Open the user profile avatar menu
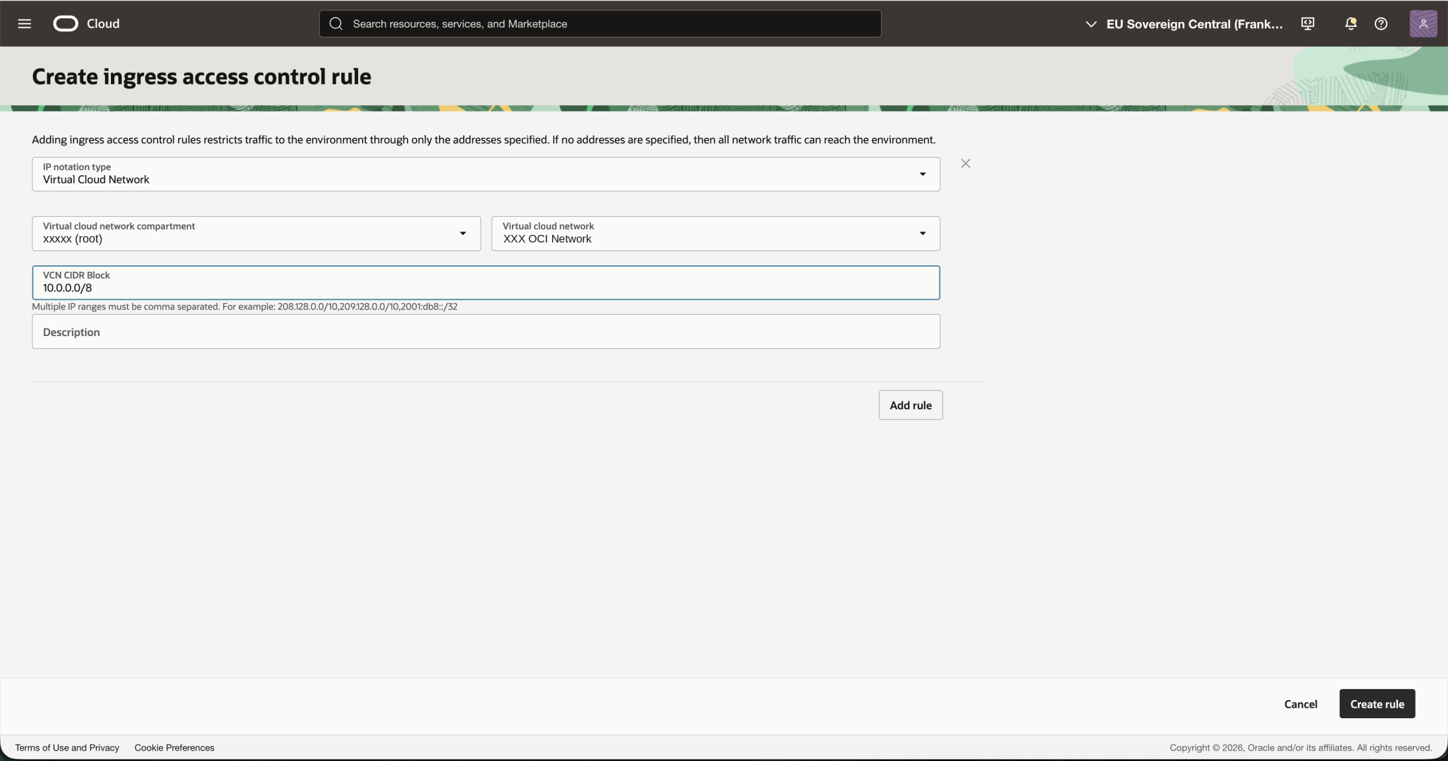This screenshot has width=1448, height=761. point(1423,23)
